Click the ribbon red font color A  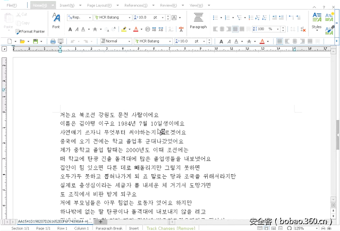coord(136,29)
